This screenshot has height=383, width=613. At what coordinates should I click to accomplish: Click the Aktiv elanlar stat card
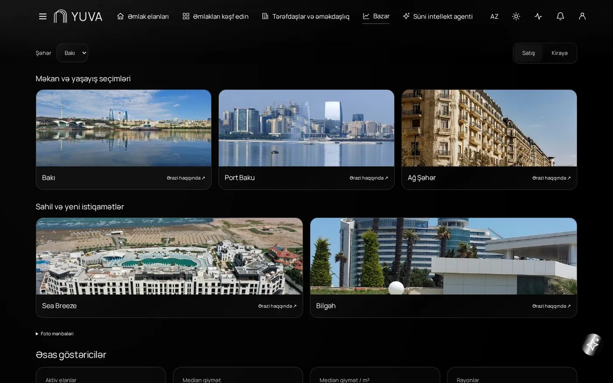101,375
